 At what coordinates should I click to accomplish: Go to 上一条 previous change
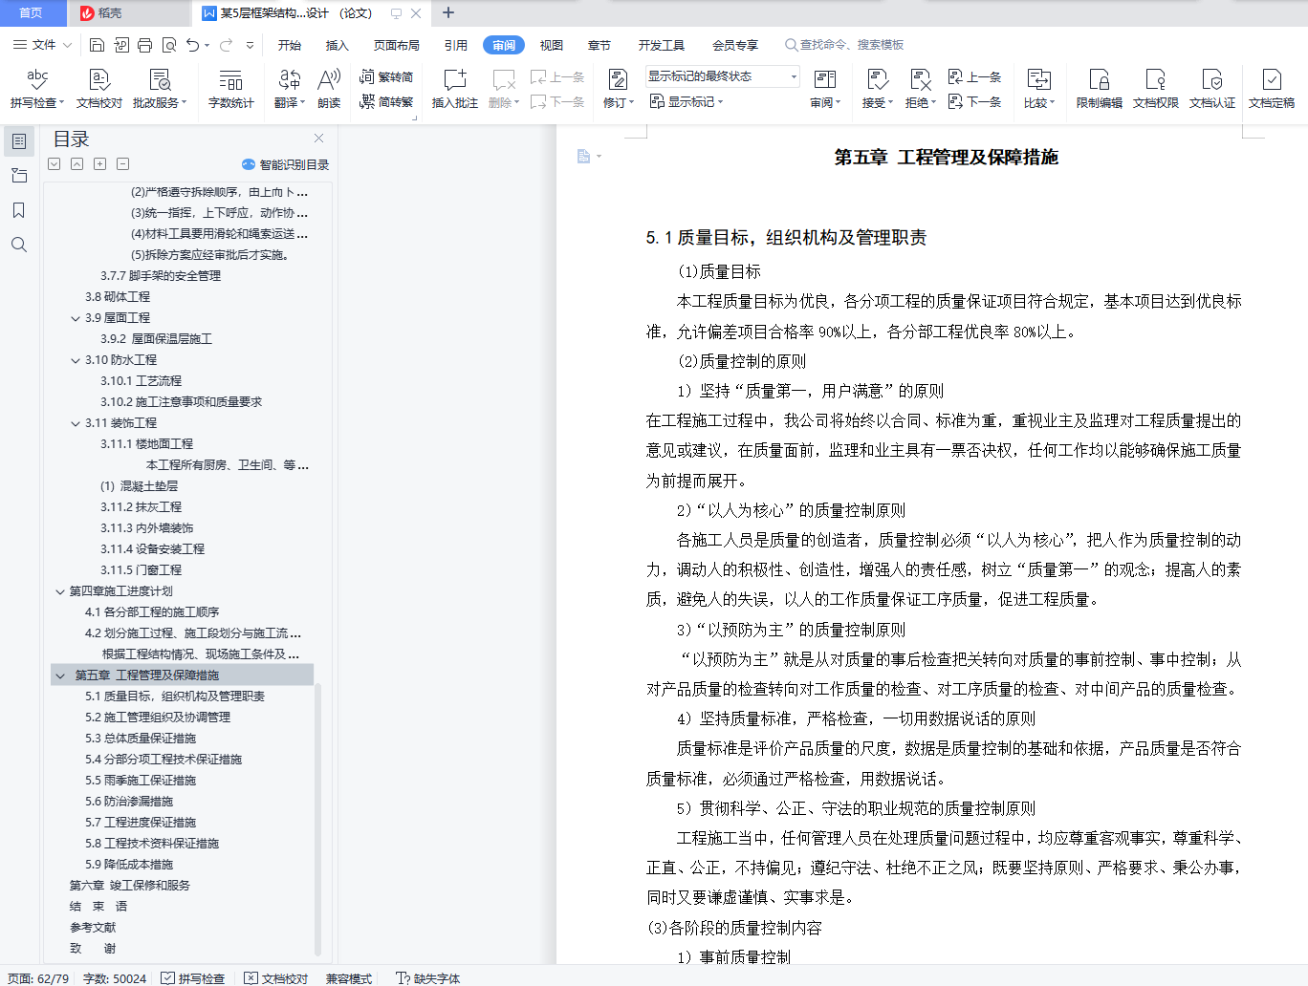pos(974,76)
